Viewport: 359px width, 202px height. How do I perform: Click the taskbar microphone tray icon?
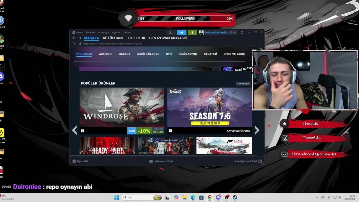tap(329, 198)
